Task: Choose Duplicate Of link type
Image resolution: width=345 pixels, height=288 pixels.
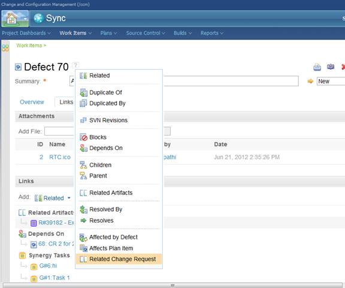Action: (119, 92)
